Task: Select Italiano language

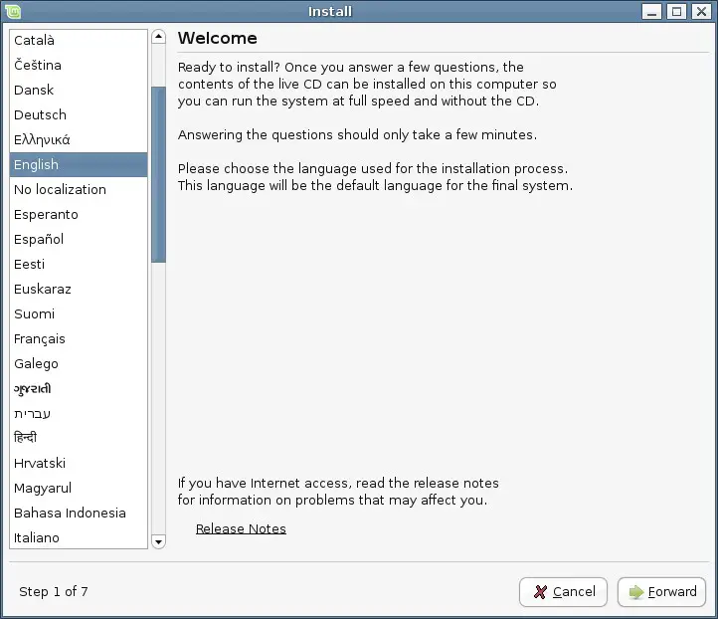Action: [79, 538]
